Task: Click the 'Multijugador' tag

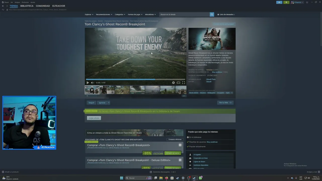Action: (211, 93)
